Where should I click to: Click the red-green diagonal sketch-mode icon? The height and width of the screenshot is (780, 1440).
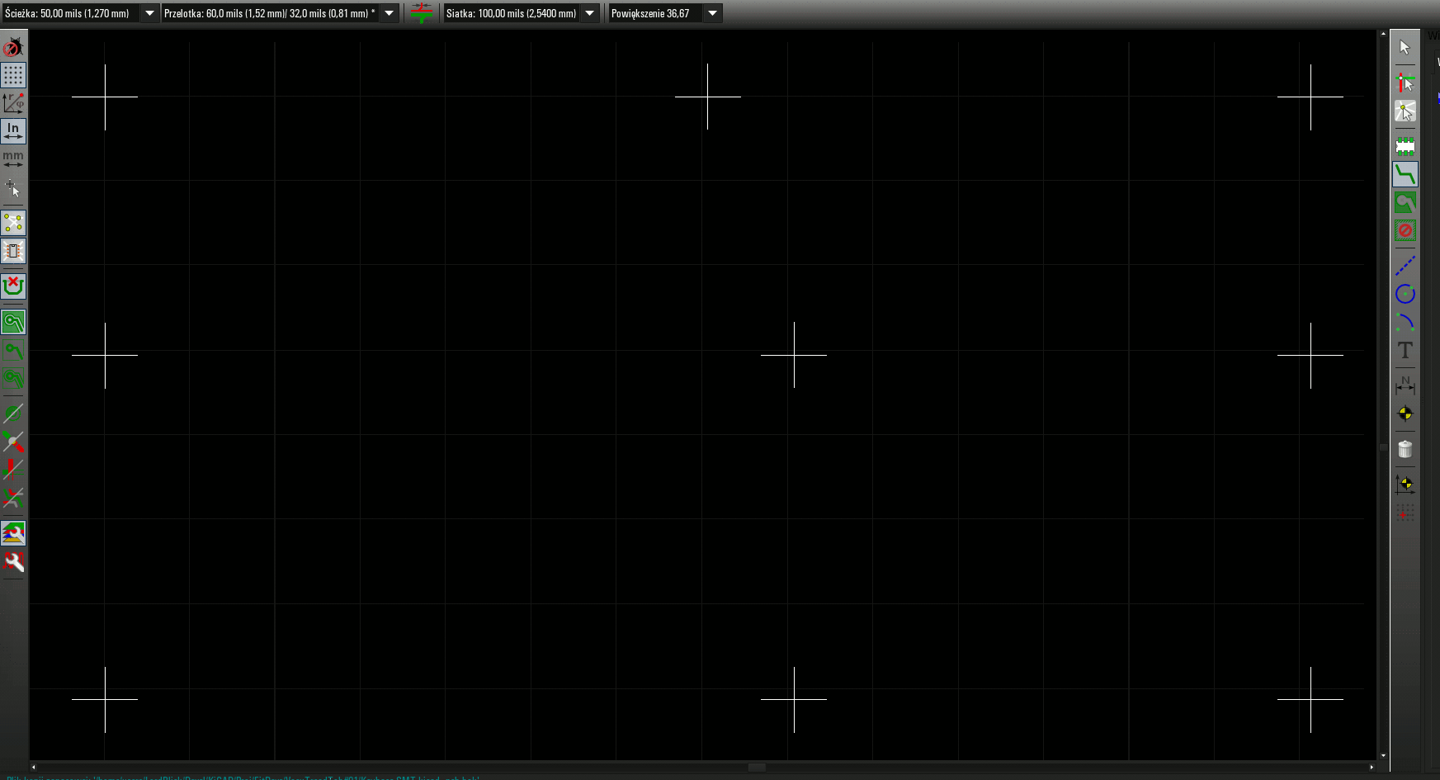pos(13,441)
